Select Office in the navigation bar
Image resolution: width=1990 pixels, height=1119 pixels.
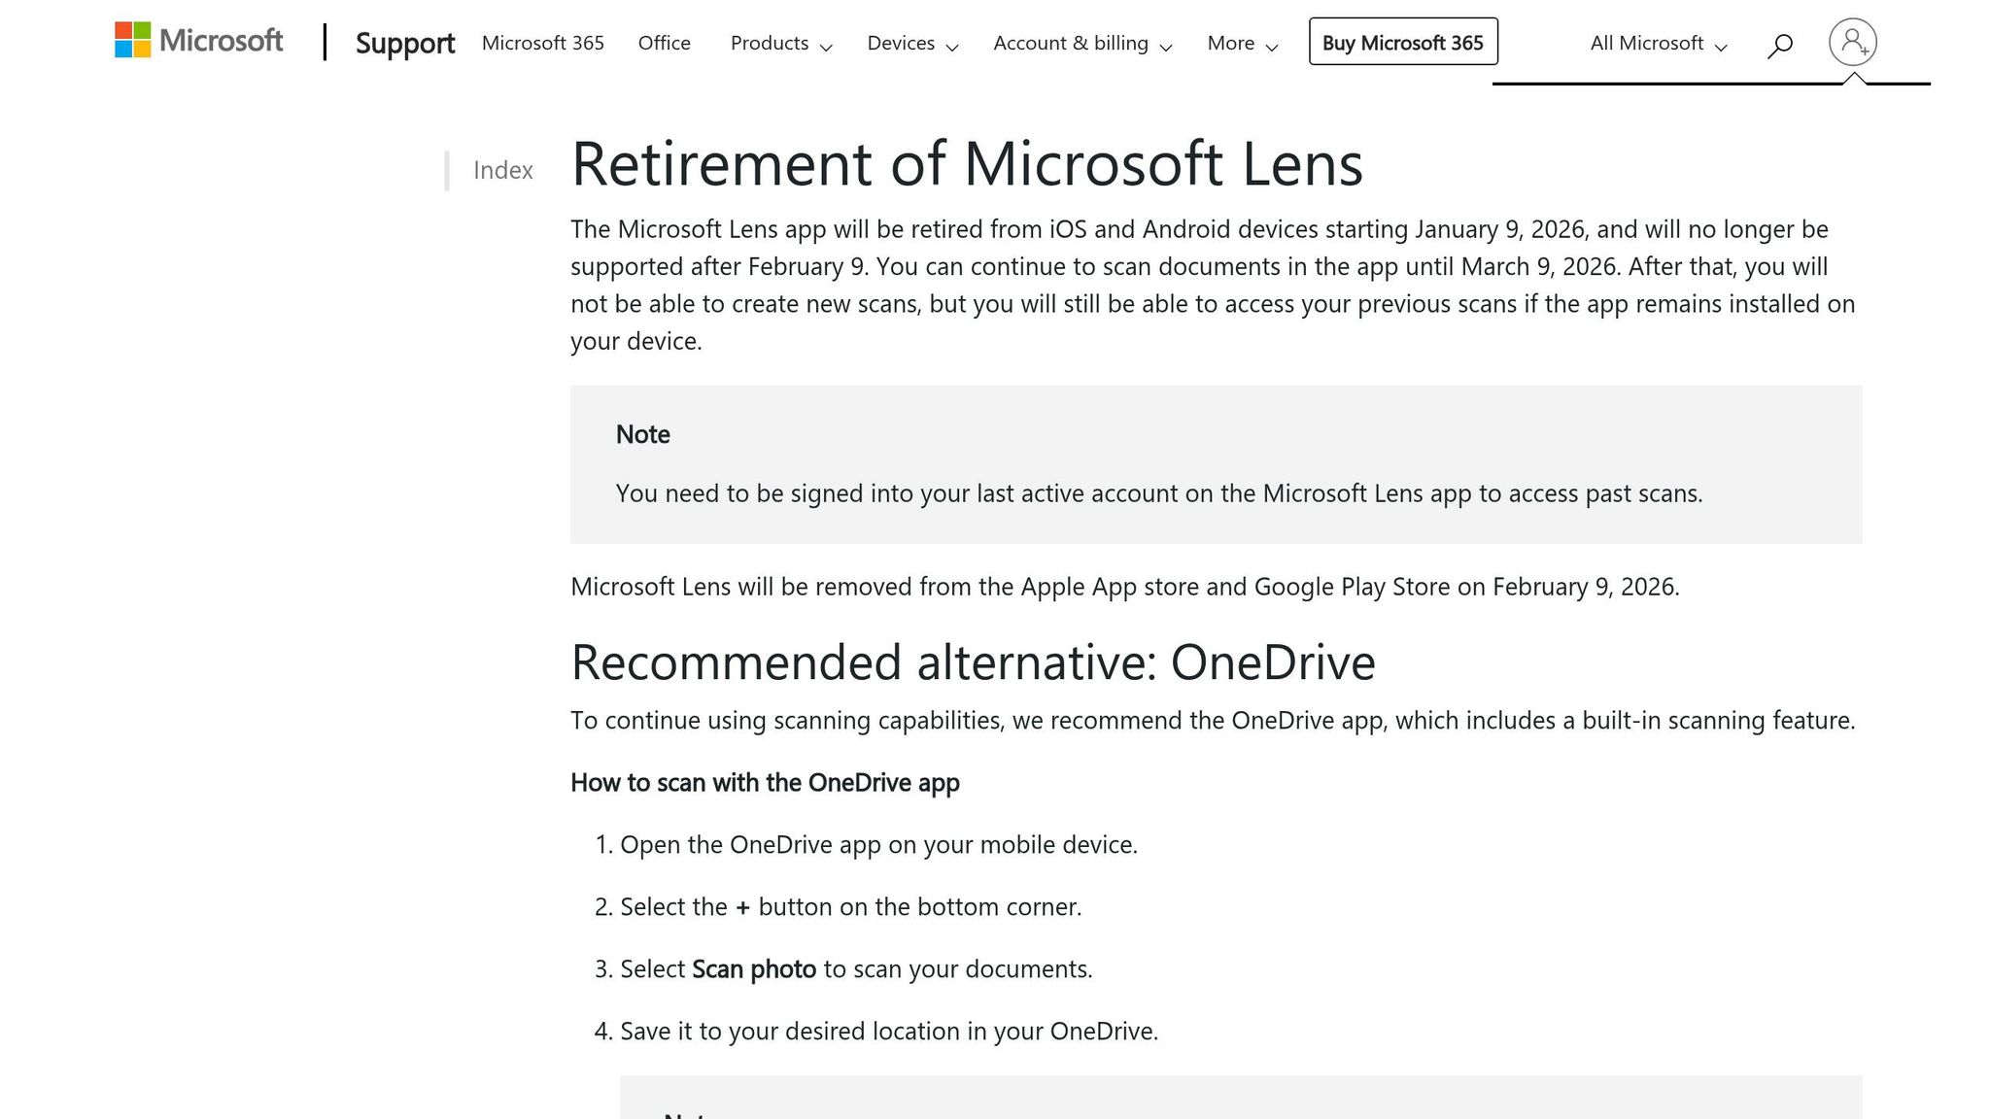coord(664,44)
